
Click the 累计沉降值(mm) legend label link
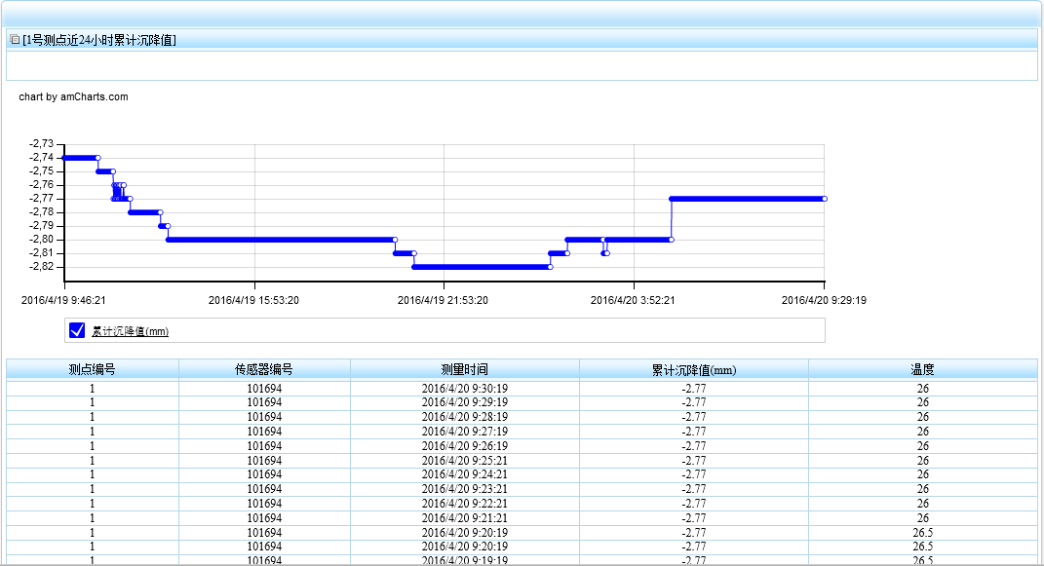(130, 331)
